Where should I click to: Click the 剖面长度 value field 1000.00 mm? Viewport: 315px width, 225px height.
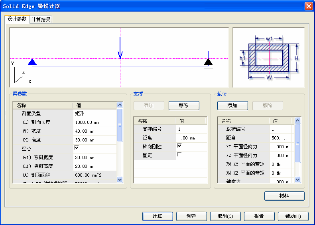[95, 122]
